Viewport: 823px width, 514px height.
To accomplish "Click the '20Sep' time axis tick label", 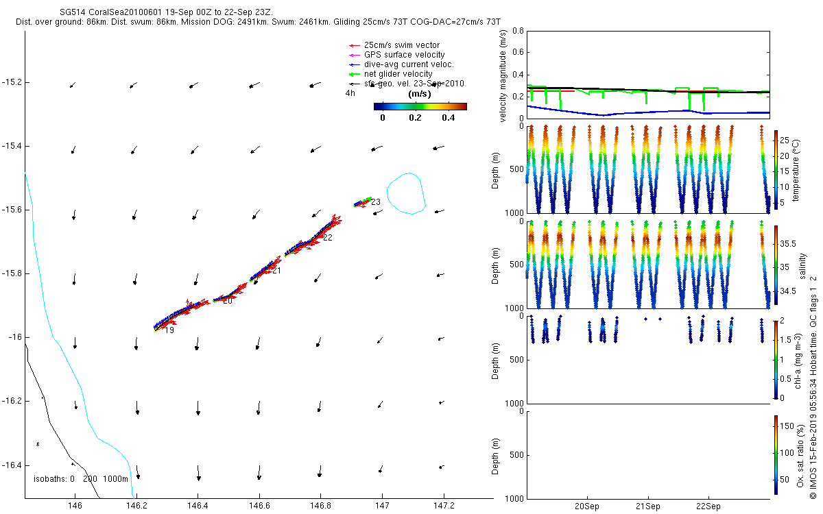I will click(x=587, y=506).
